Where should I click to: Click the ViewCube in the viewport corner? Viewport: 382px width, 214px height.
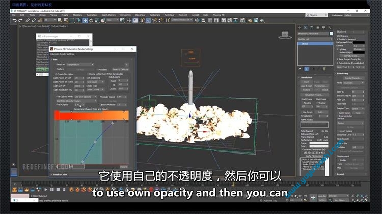[x=285, y=35]
